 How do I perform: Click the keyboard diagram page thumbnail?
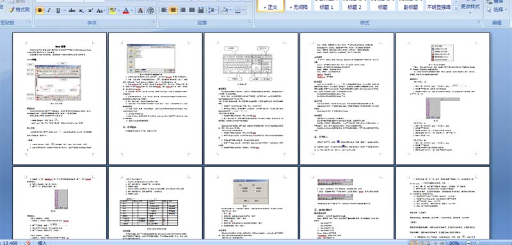251,99
